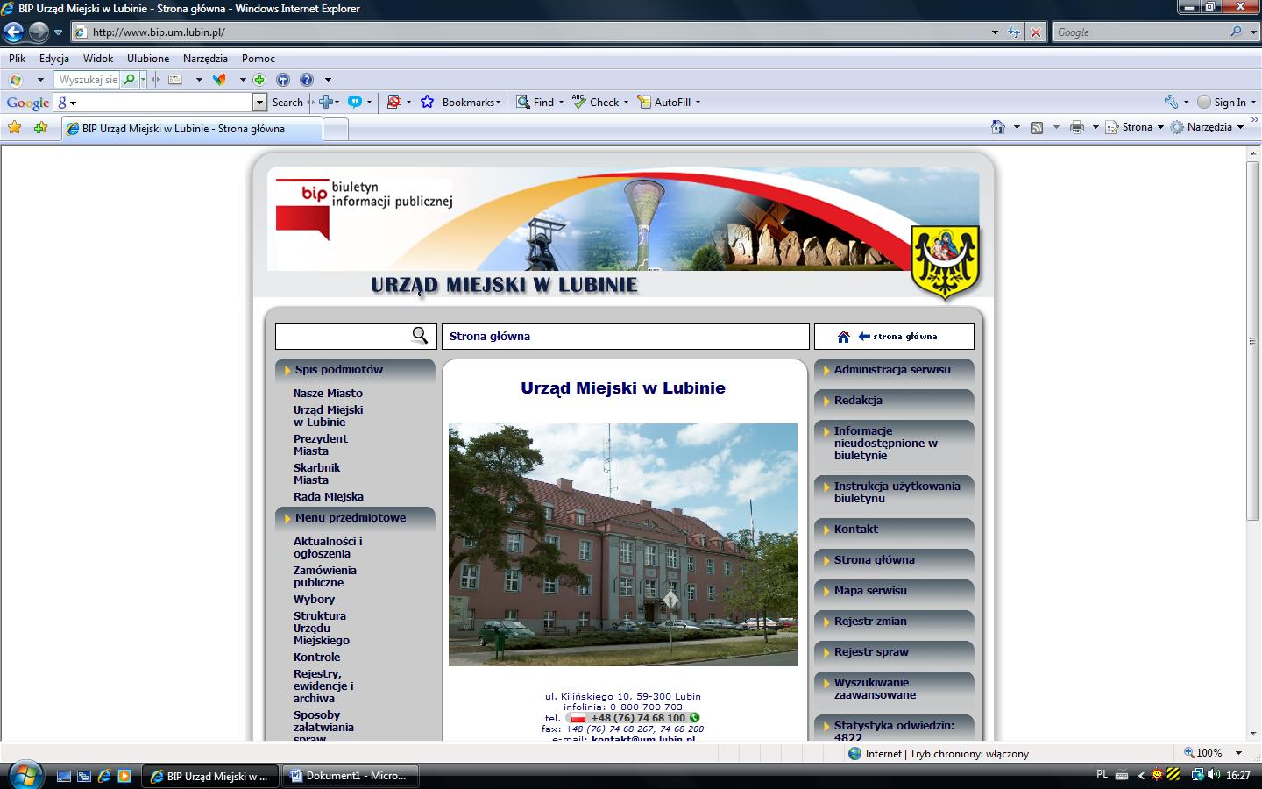Click the empty new tab button
This screenshot has height=789, width=1262.
(x=337, y=130)
